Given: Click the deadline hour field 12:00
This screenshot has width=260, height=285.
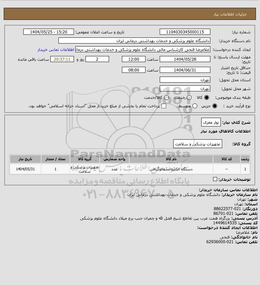Looking at the screenshot, I should coord(134,59).
